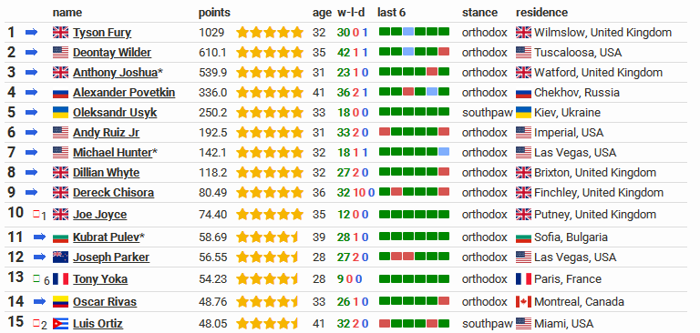700x333 pixels.
Task: Click the light-blue draw box in Michael Hunter's last 6
Action: (444, 152)
